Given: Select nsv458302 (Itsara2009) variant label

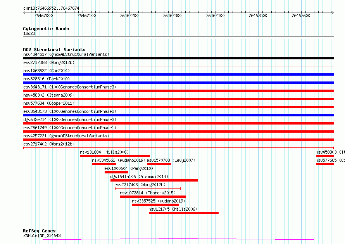Looking at the screenshot, I should tap(49, 95).
